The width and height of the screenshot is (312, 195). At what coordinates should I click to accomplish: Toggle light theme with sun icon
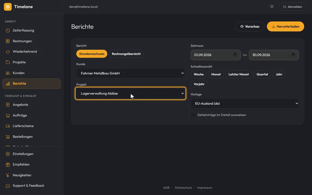[x=272, y=6]
